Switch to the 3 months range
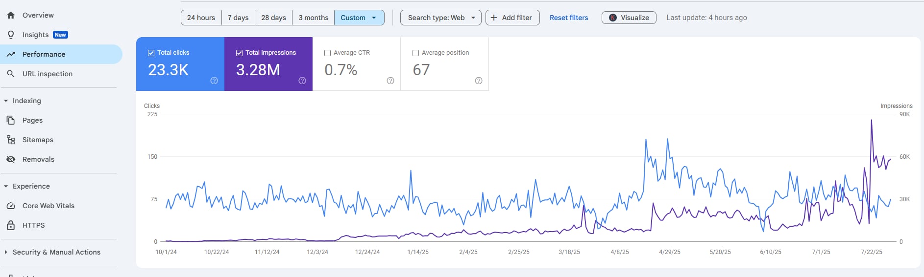The width and height of the screenshot is (924, 277). coord(314,18)
